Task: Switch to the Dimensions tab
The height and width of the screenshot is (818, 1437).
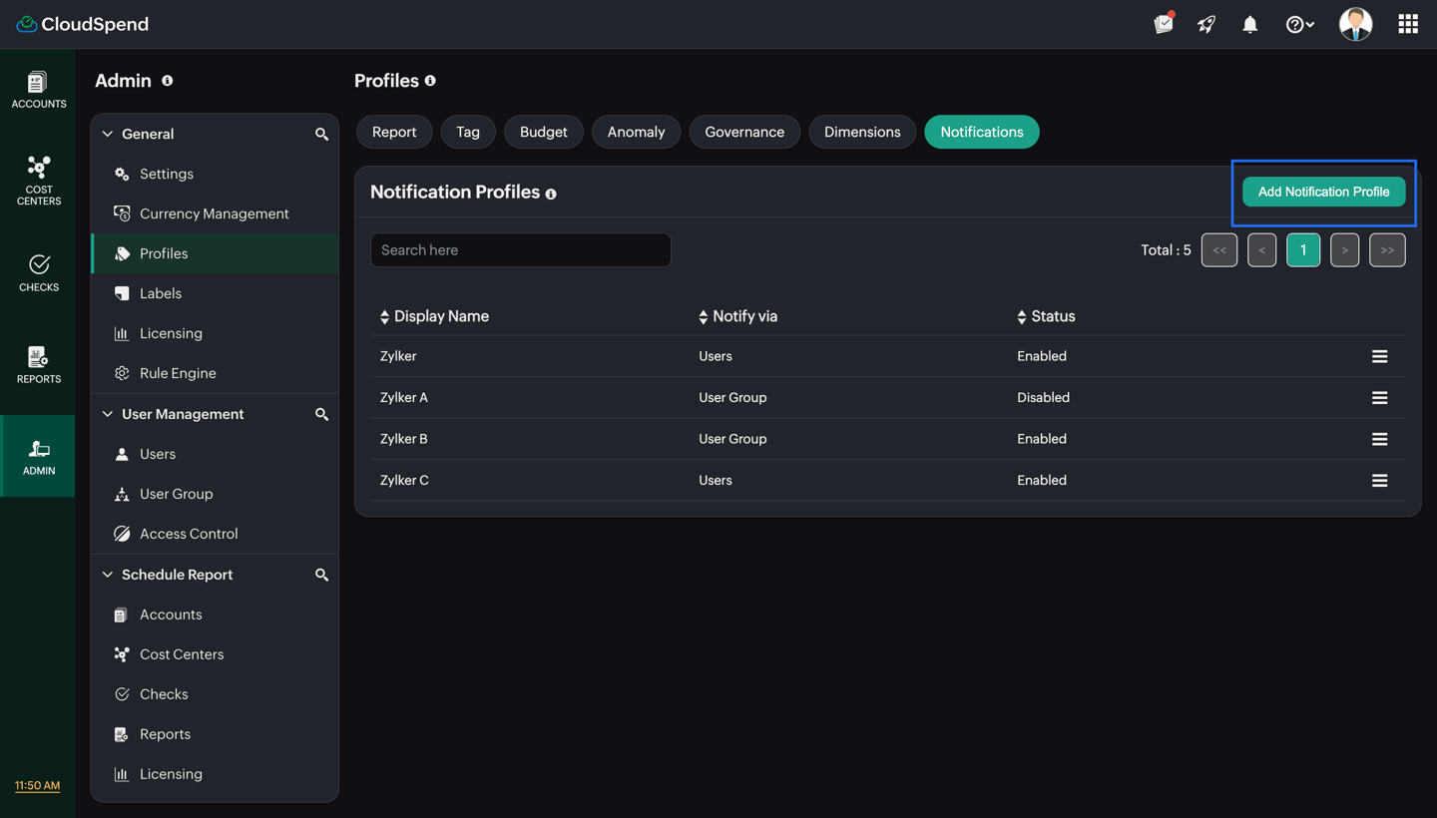Action: tap(862, 132)
